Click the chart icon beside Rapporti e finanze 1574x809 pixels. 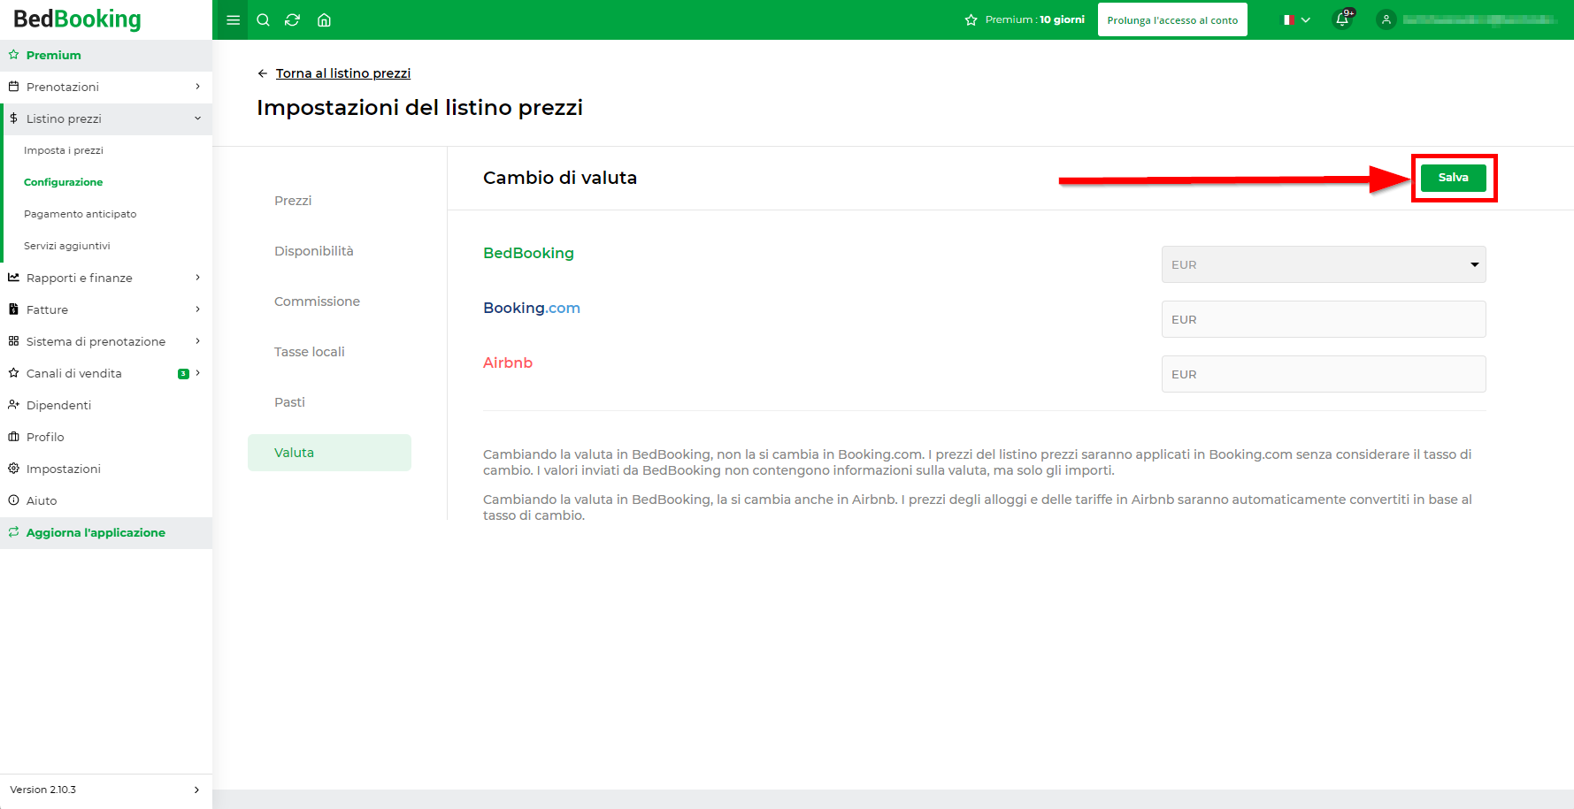tap(13, 278)
